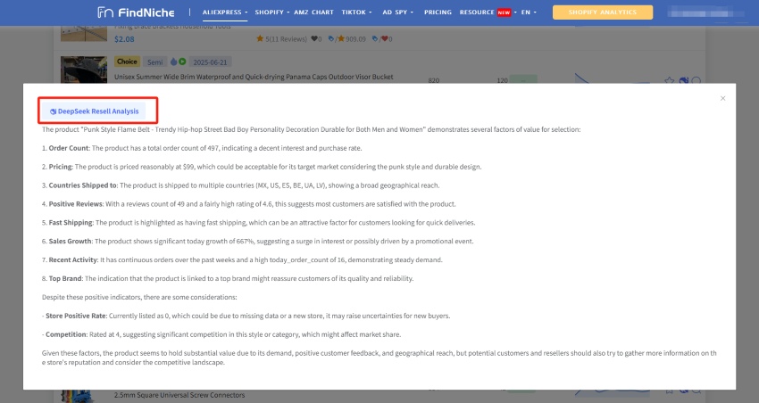Screen dimensions: 759x403
Task: Expand the AD SPY menu
Action: (x=398, y=12)
